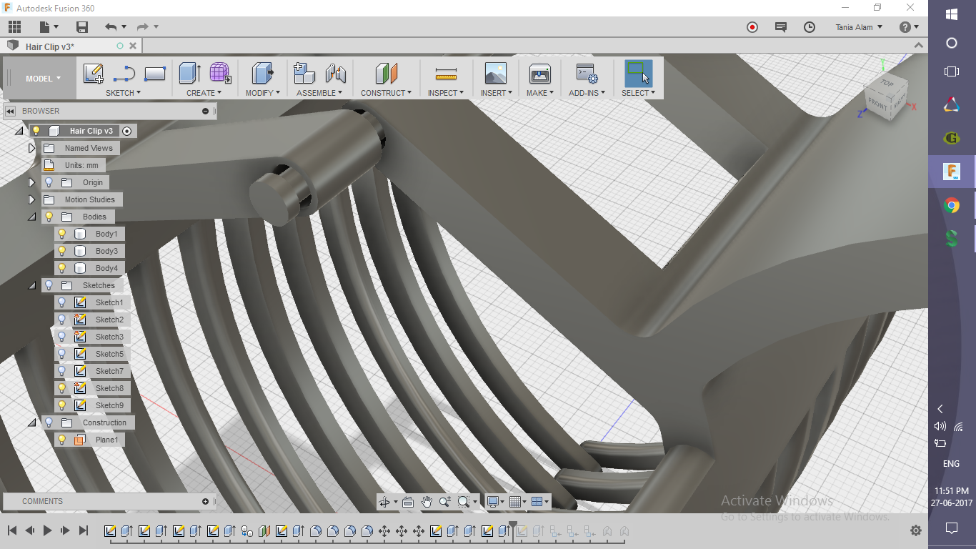Open the SKETCH menu

pyautogui.click(x=123, y=93)
